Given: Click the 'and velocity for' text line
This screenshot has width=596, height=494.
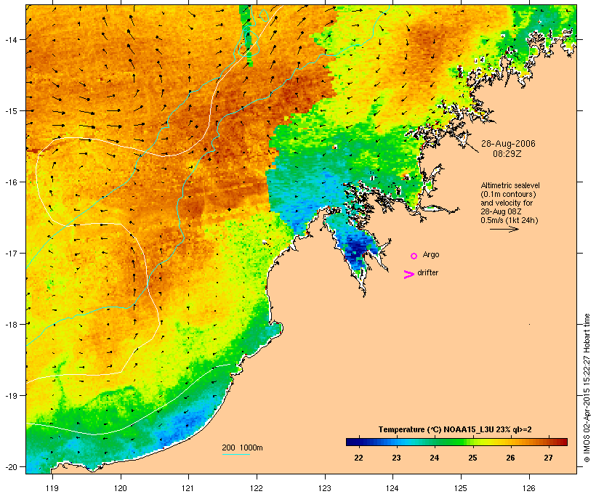Looking at the screenshot, I should coord(507,203).
